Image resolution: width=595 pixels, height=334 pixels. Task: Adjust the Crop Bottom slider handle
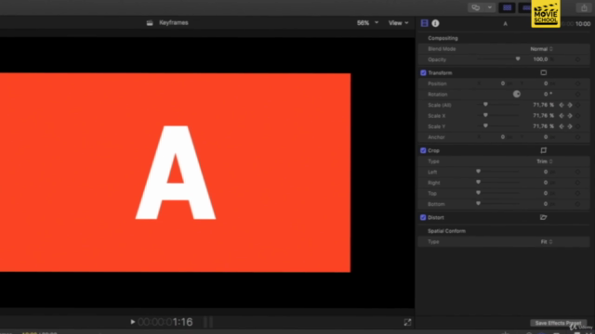point(478,203)
